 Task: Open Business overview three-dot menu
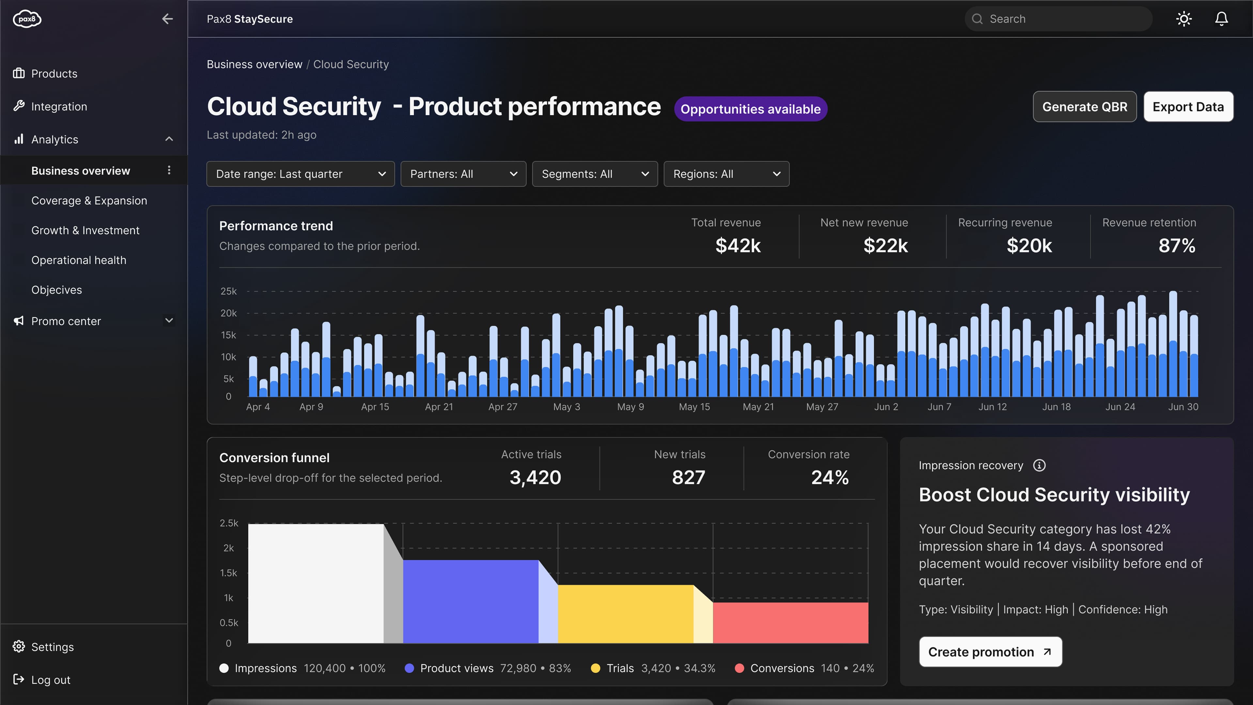pyautogui.click(x=169, y=170)
